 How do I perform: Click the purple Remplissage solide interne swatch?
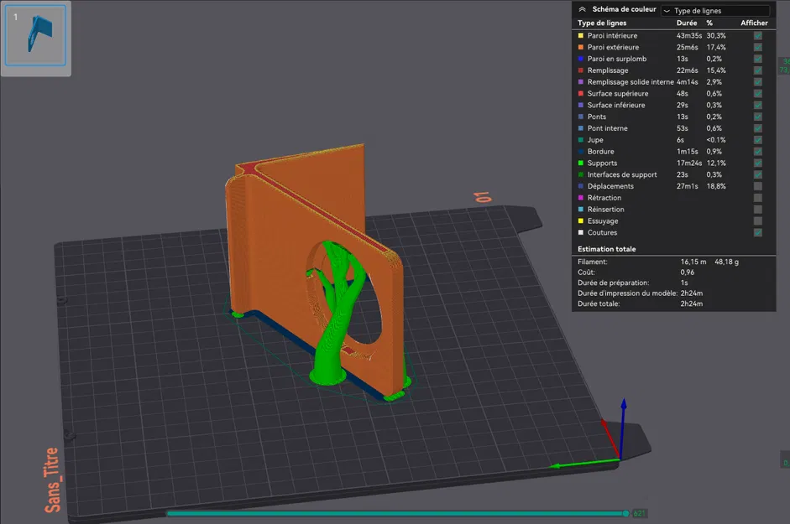click(x=580, y=82)
